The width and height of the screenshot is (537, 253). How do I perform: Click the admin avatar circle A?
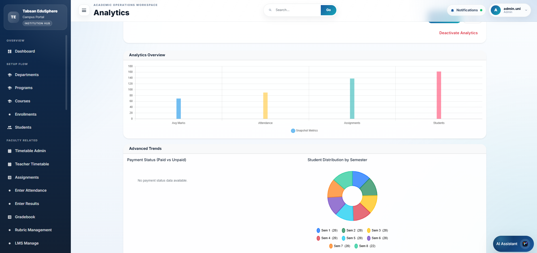click(x=496, y=10)
